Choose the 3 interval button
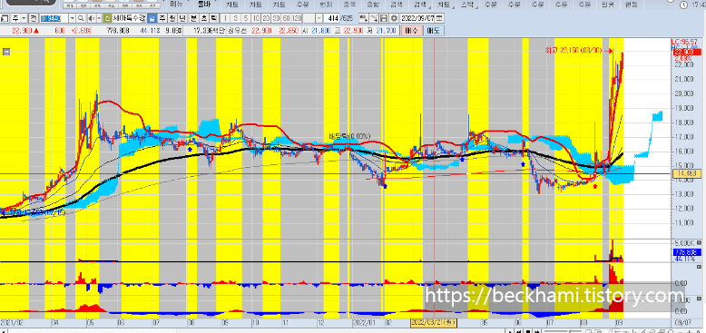Screen dimensions: 706x333 (235, 18)
